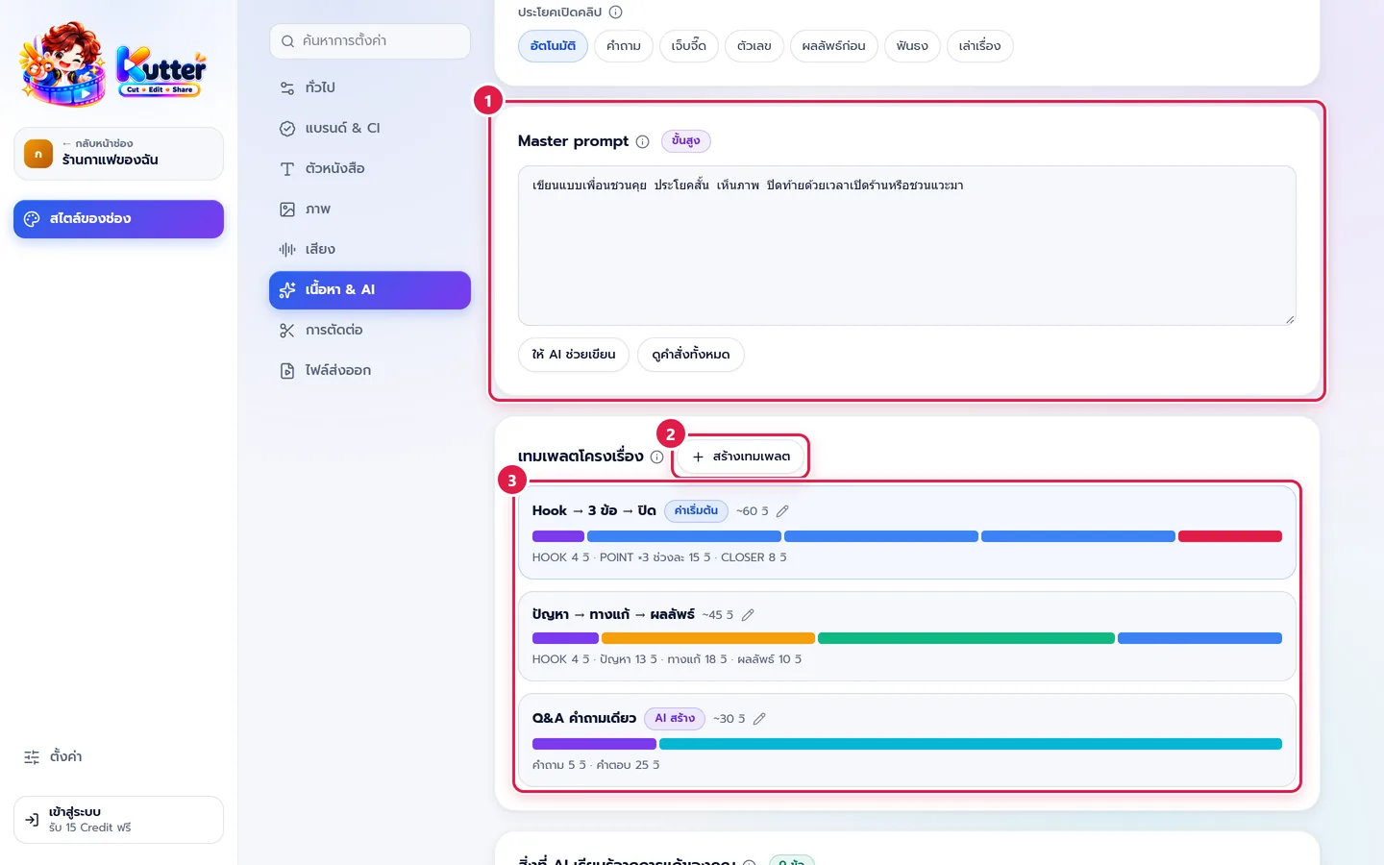Open ทั่วไป settings section
Viewport: 1384px width, 865px height.
pos(370,87)
